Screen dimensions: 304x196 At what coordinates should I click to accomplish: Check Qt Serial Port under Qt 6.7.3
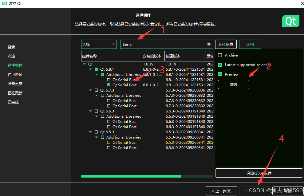(x=109, y=106)
